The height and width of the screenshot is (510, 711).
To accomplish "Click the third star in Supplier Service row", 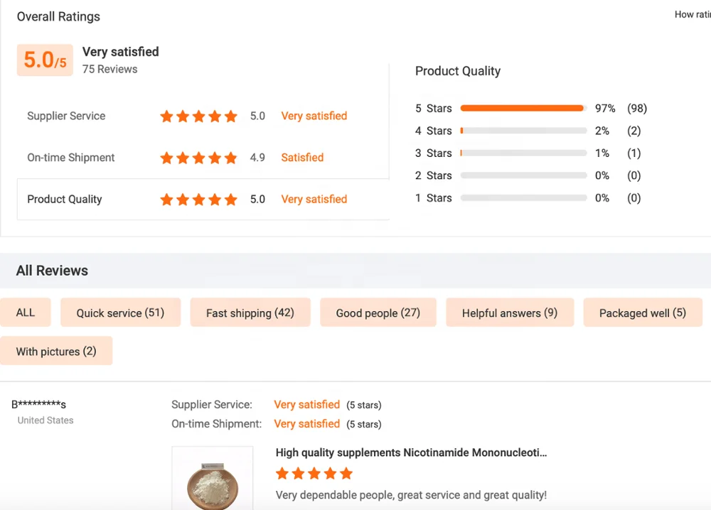I will [198, 116].
